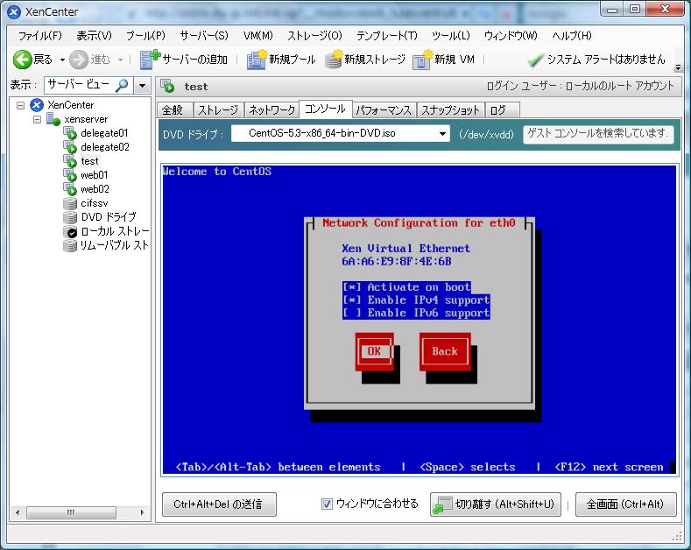Open the 表示(V) menu
The height and width of the screenshot is (550, 691).
click(x=94, y=36)
